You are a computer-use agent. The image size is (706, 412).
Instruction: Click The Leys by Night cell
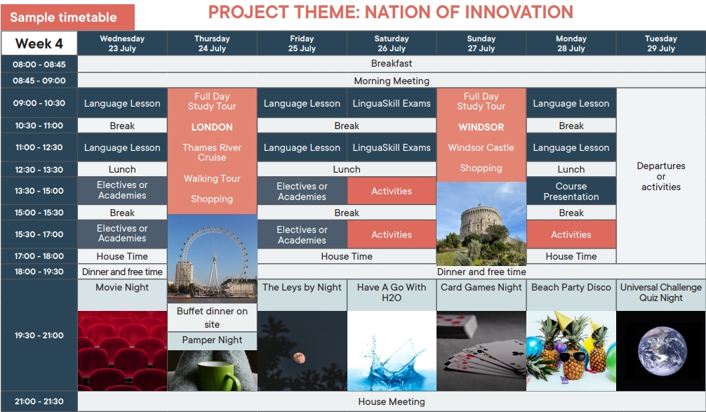point(302,295)
